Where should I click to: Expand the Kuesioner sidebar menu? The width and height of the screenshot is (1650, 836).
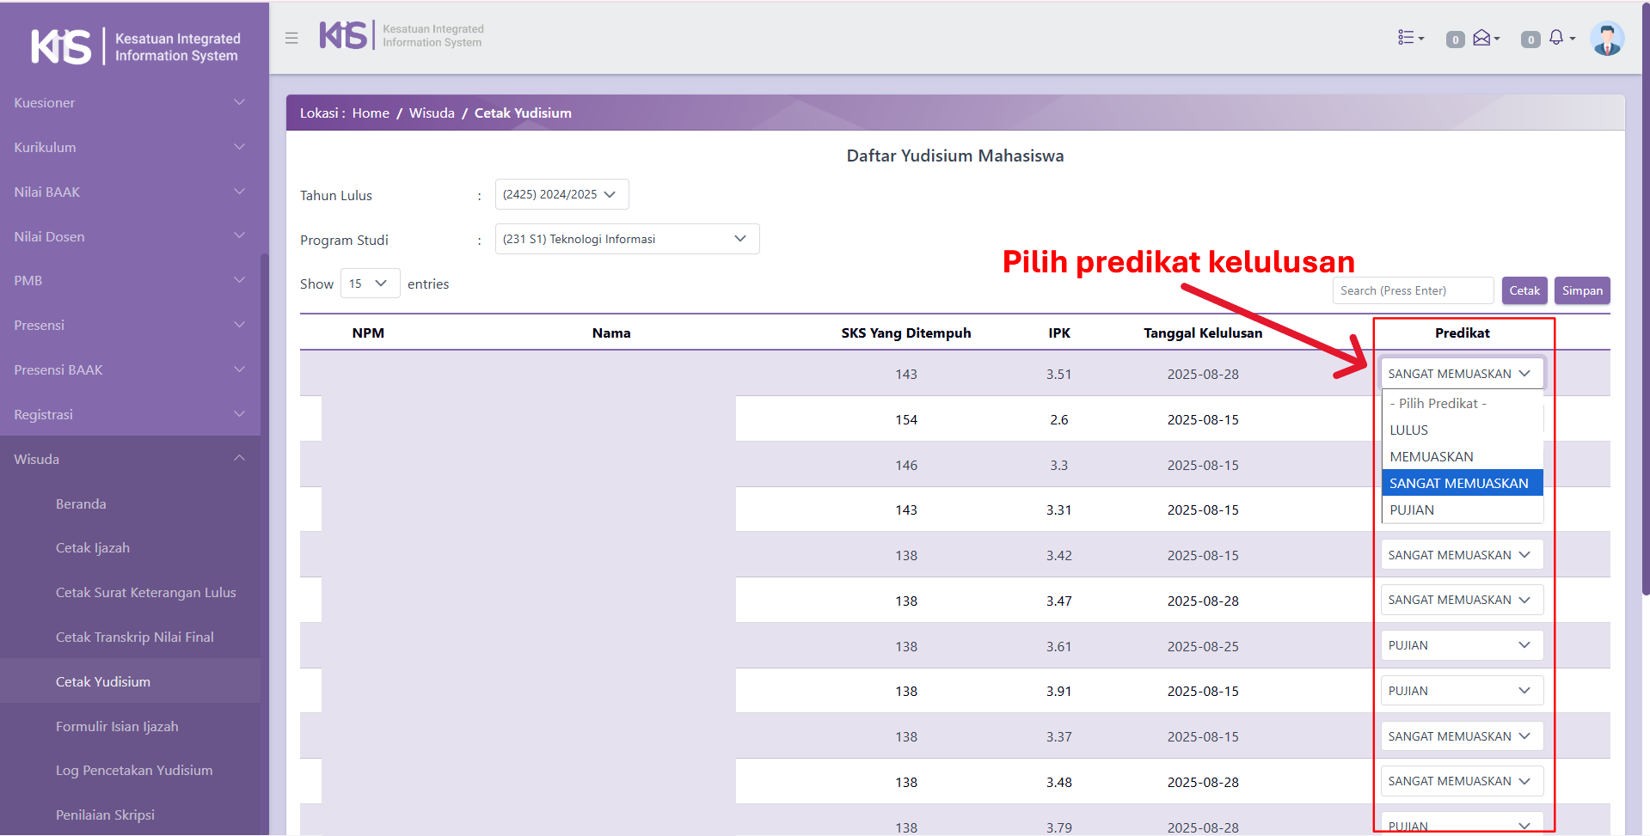129,103
